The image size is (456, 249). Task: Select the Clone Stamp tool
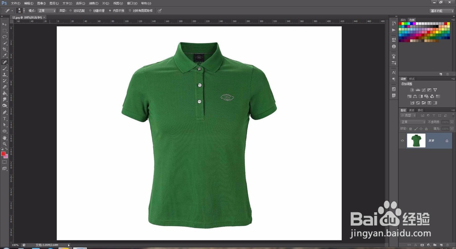[x=5, y=75]
